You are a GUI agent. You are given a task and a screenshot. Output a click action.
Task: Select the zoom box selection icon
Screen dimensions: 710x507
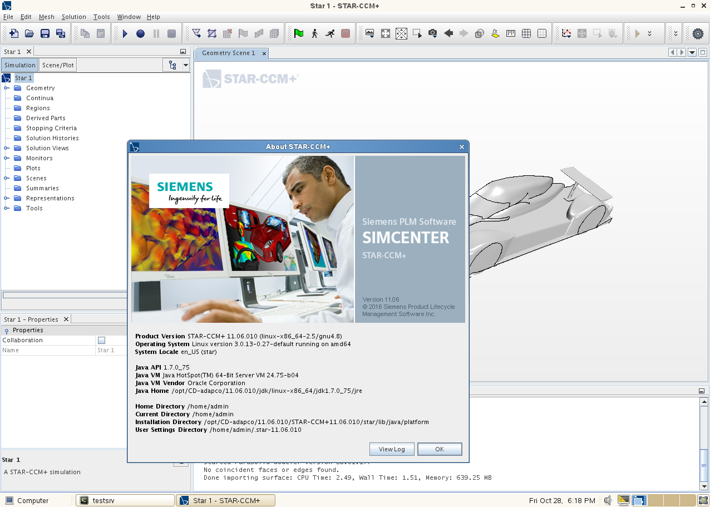417,33
